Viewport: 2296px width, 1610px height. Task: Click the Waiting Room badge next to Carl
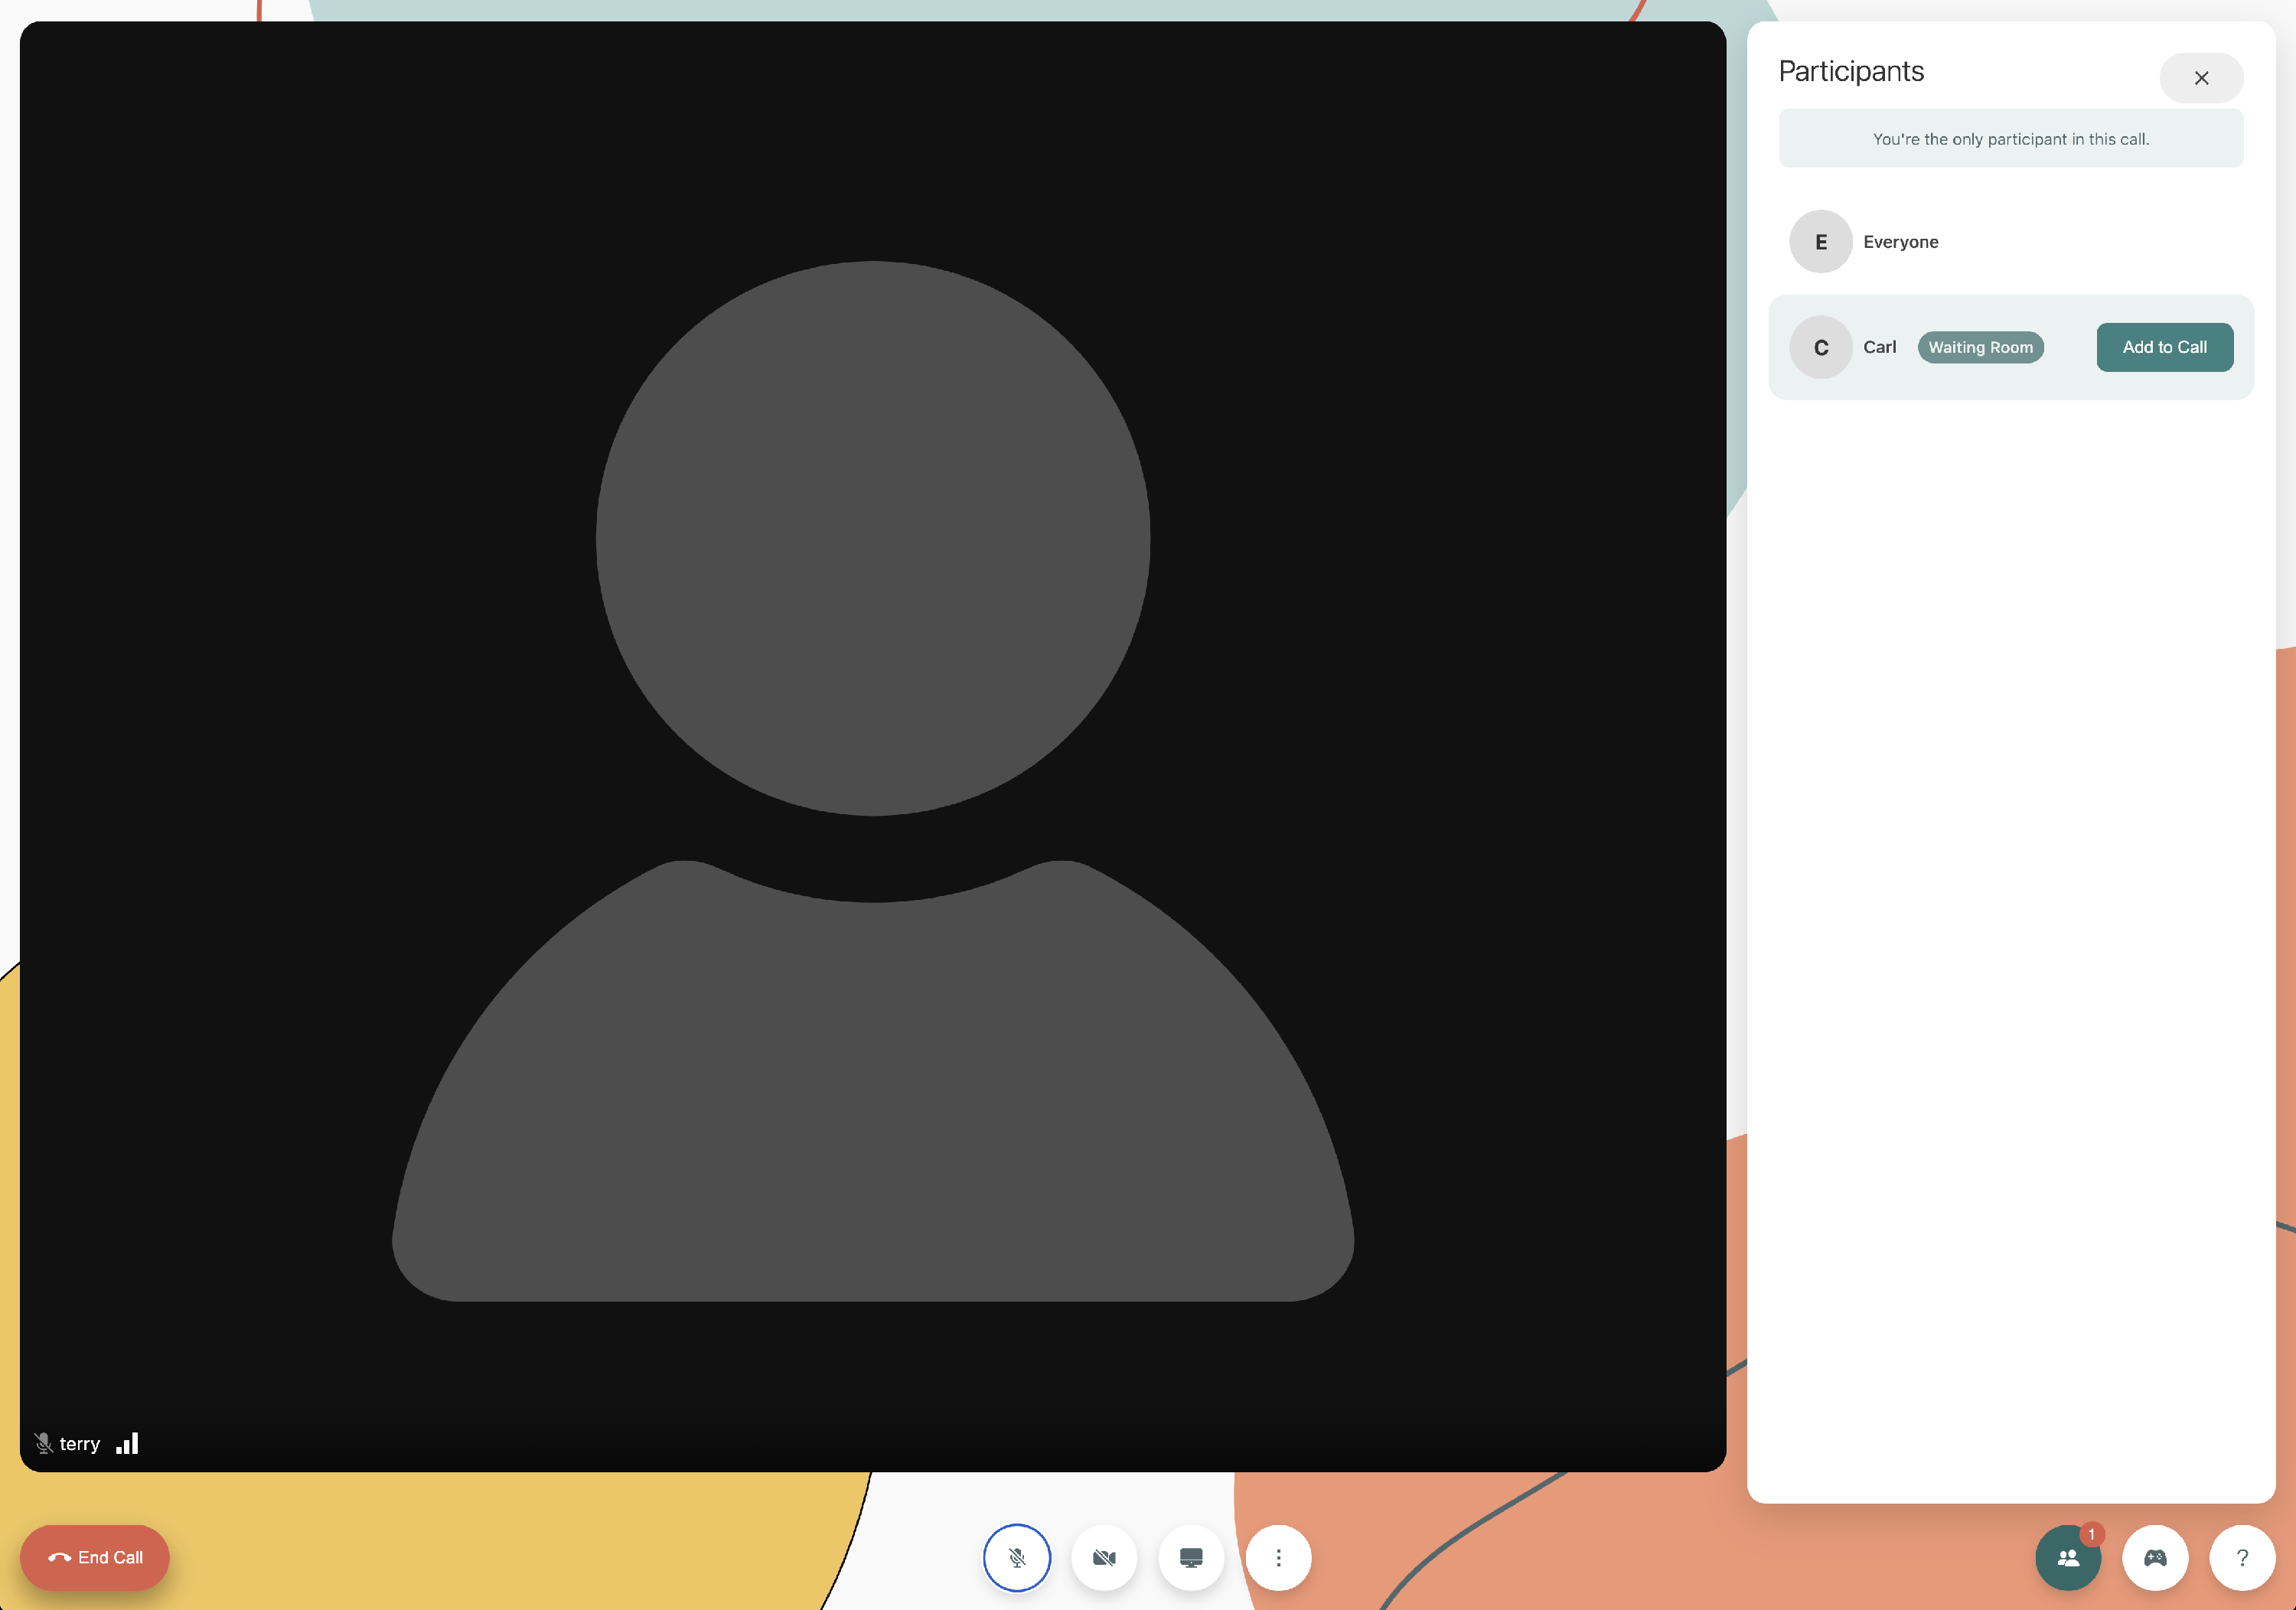tap(1980, 347)
